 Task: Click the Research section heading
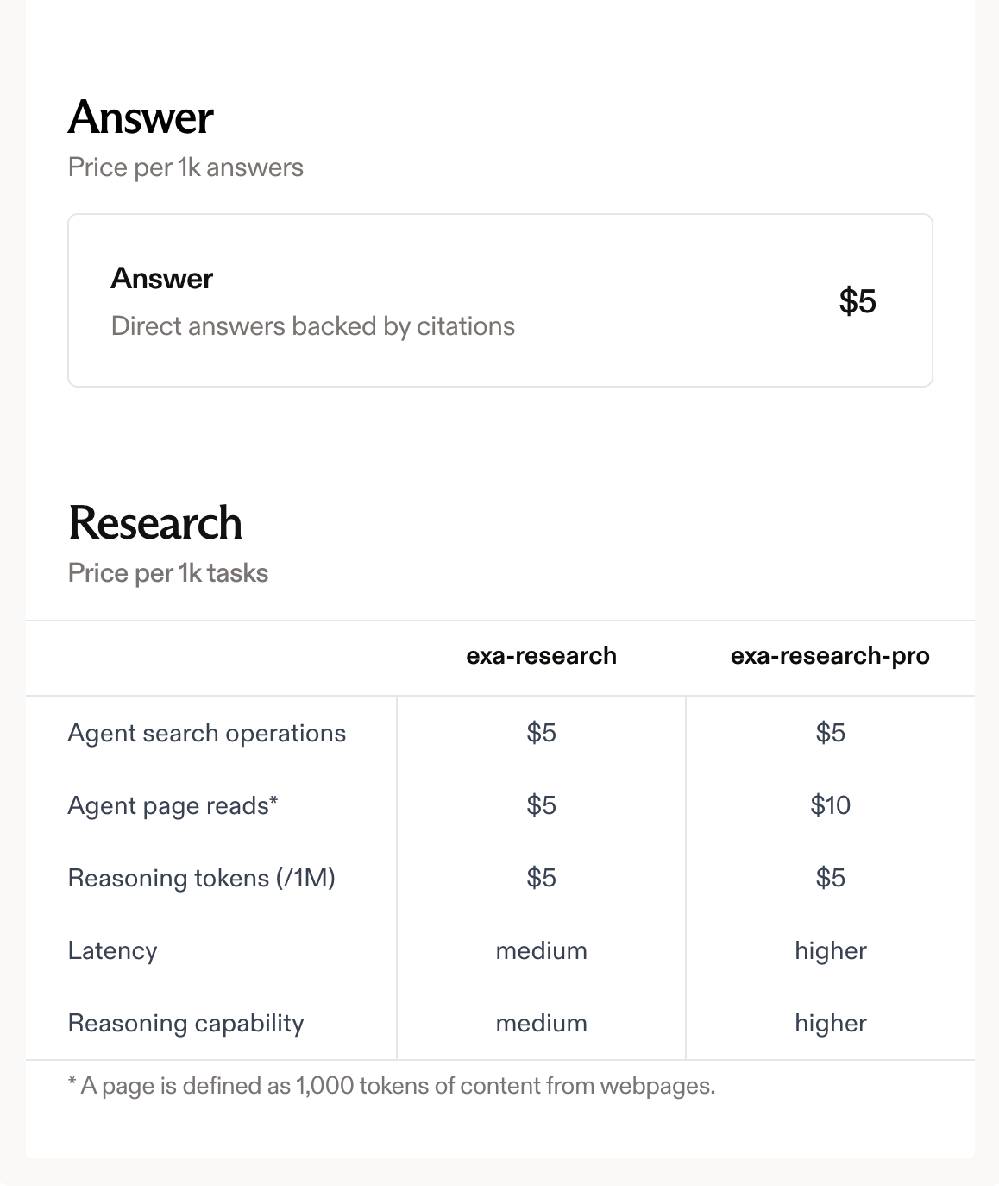coord(155,523)
